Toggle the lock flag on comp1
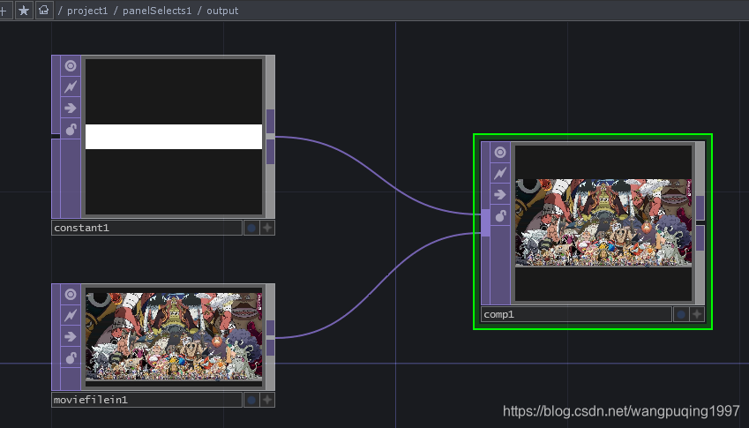The height and width of the screenshot is (428, 749). 500,216
